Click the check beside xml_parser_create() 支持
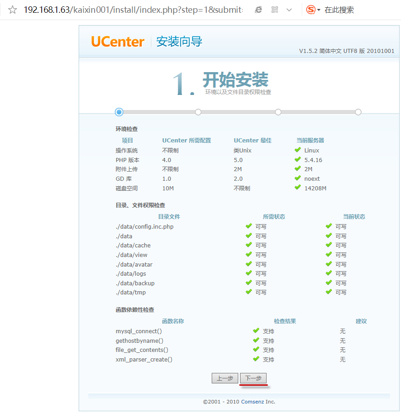401x414 pixels. click(256, 359)
